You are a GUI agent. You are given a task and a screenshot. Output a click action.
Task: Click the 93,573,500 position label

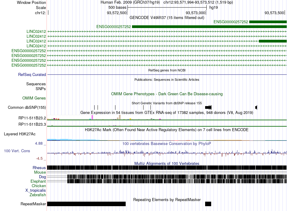(274, 13)
